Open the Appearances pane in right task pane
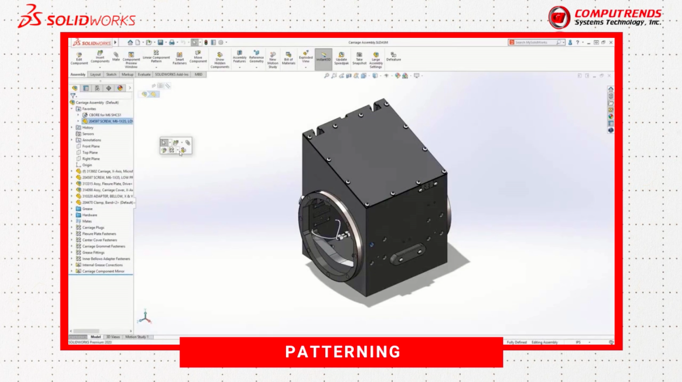The height and width of the screenshot is (382, 682). coord(611,116)
